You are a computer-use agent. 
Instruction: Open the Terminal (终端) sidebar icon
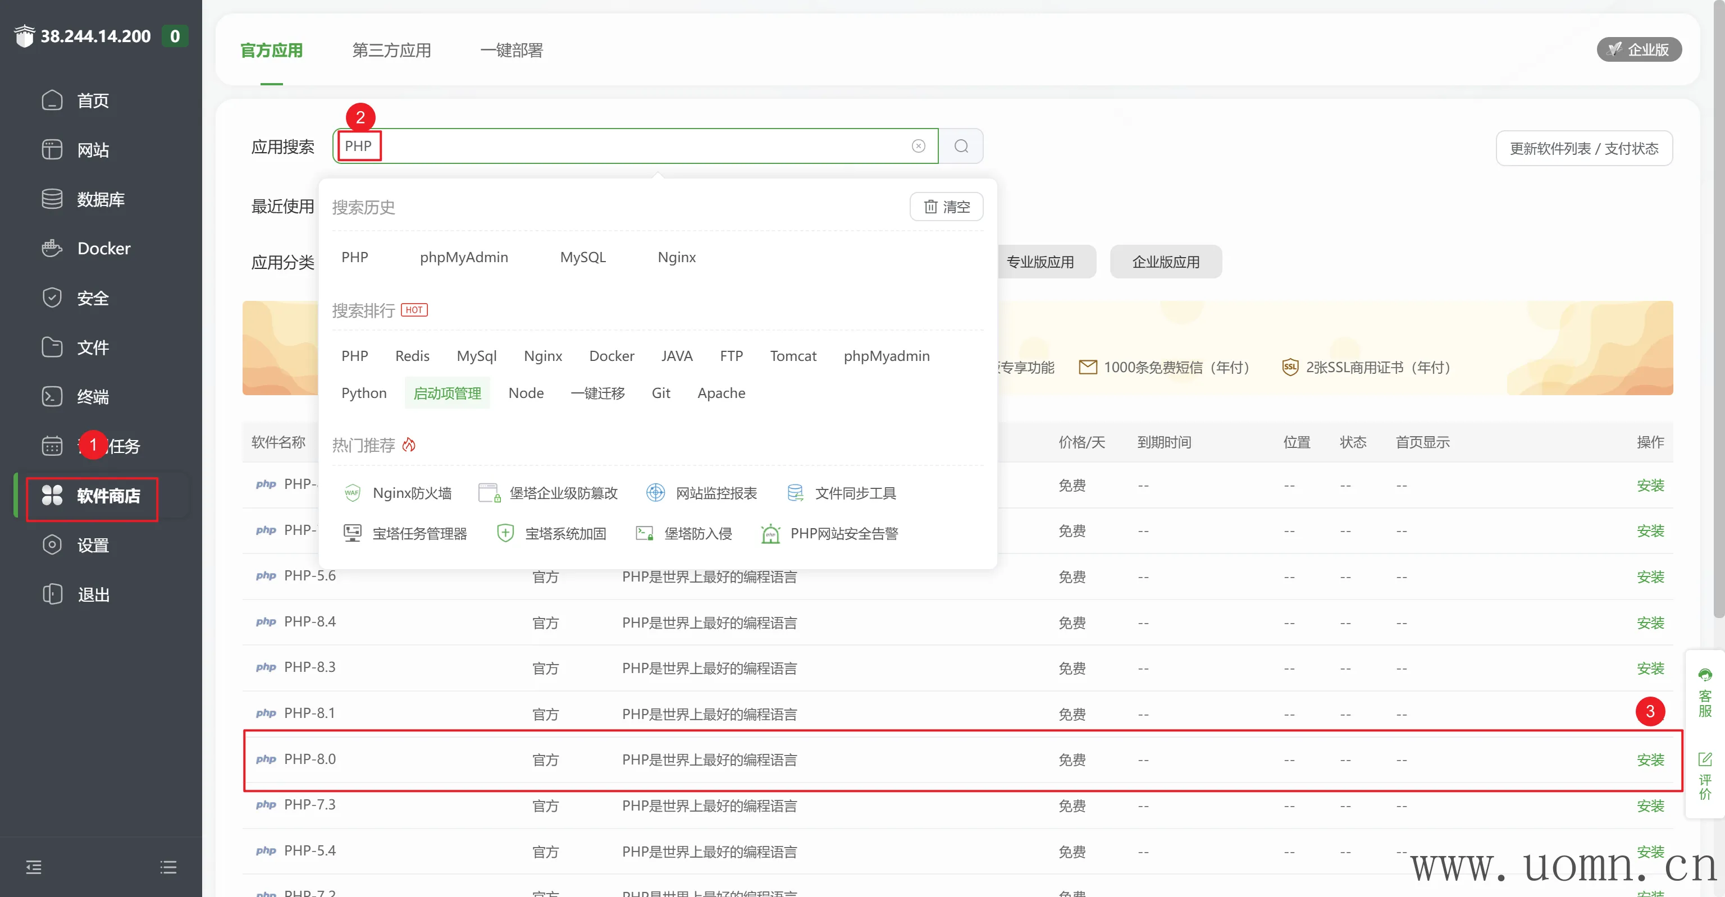pos(52,396)
